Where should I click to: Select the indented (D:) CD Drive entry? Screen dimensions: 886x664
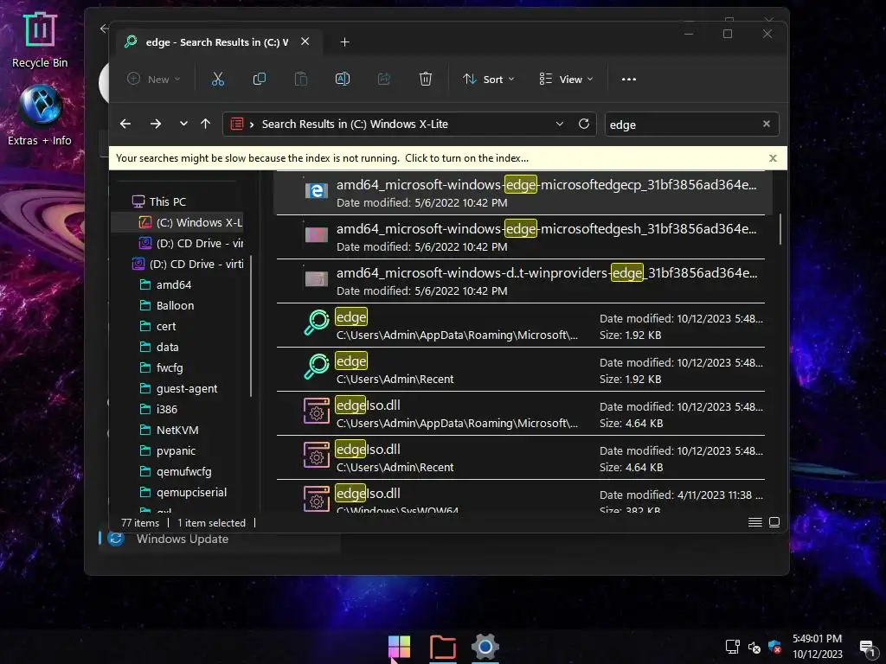[190, 243]
